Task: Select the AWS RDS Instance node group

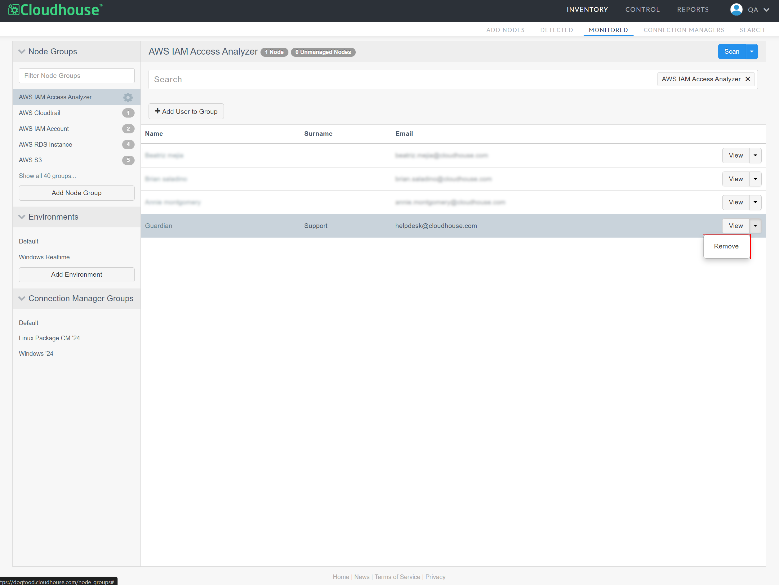Action: tap(76, 145)
